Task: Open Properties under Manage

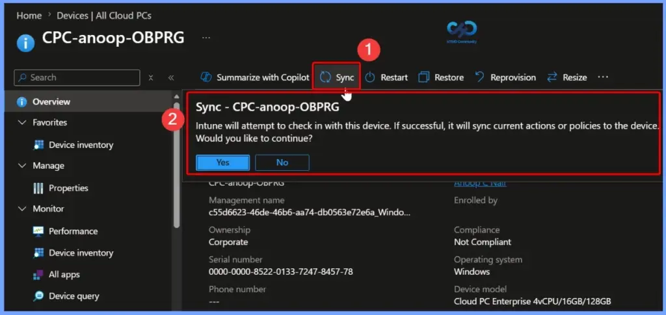Action: click(68, 188)
